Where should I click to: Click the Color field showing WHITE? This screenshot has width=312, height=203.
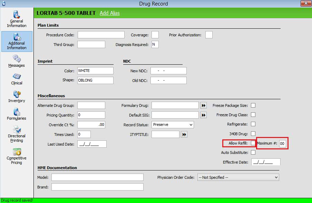pos(95,71)
